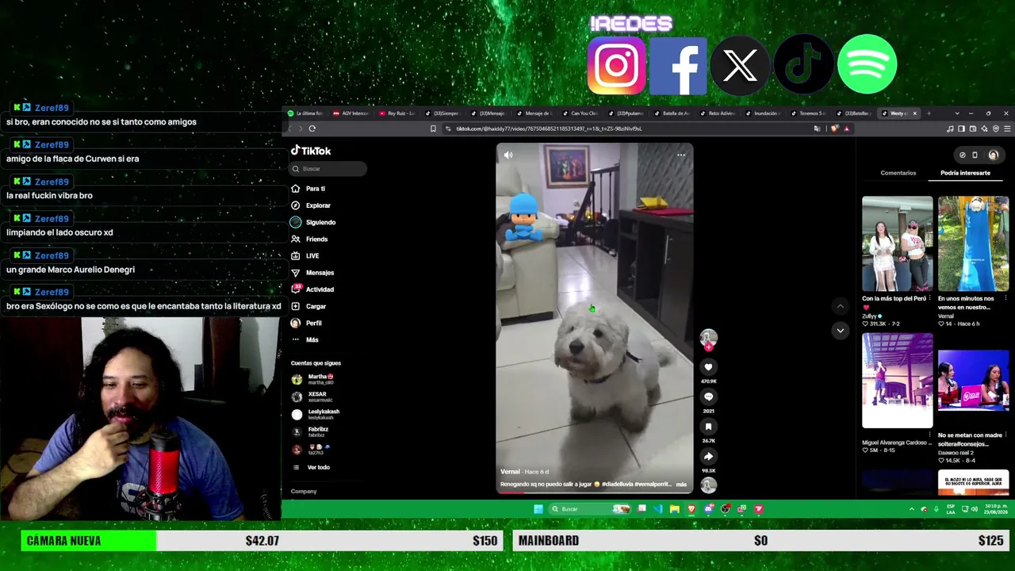Image resolution: width=1015 pixels, height=571 pixels.
Task: Open followed account XESAR
Action: click(309, 397)
